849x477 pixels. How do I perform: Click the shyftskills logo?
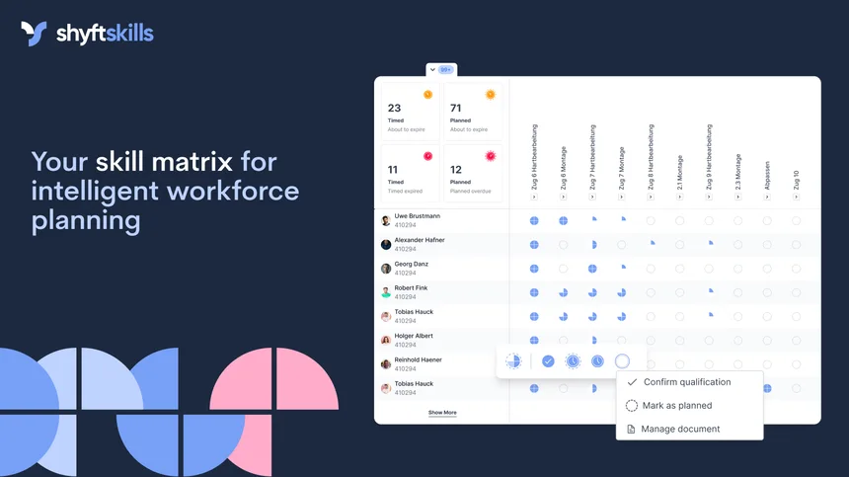(x=87, y=34)
